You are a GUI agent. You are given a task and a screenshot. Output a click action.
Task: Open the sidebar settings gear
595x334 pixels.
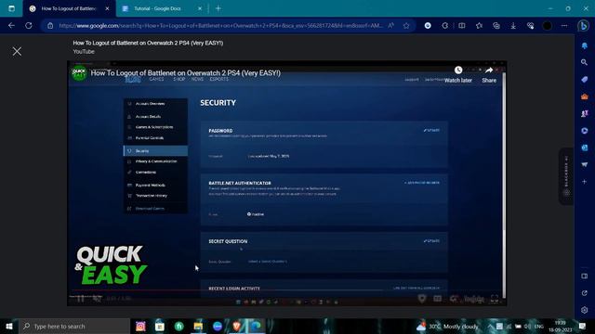click(x=585, y=310)
